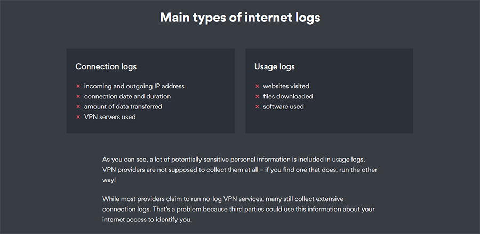Click the red X beside websites visited
This screenshot has width=480, height=234.
pos(257,86)
